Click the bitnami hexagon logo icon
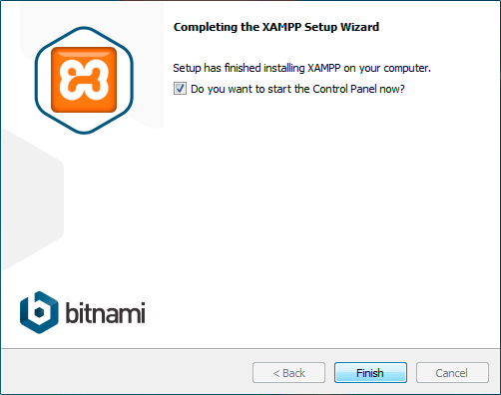The height and width of the screenshot is (395, 501). tap(39, 312)
